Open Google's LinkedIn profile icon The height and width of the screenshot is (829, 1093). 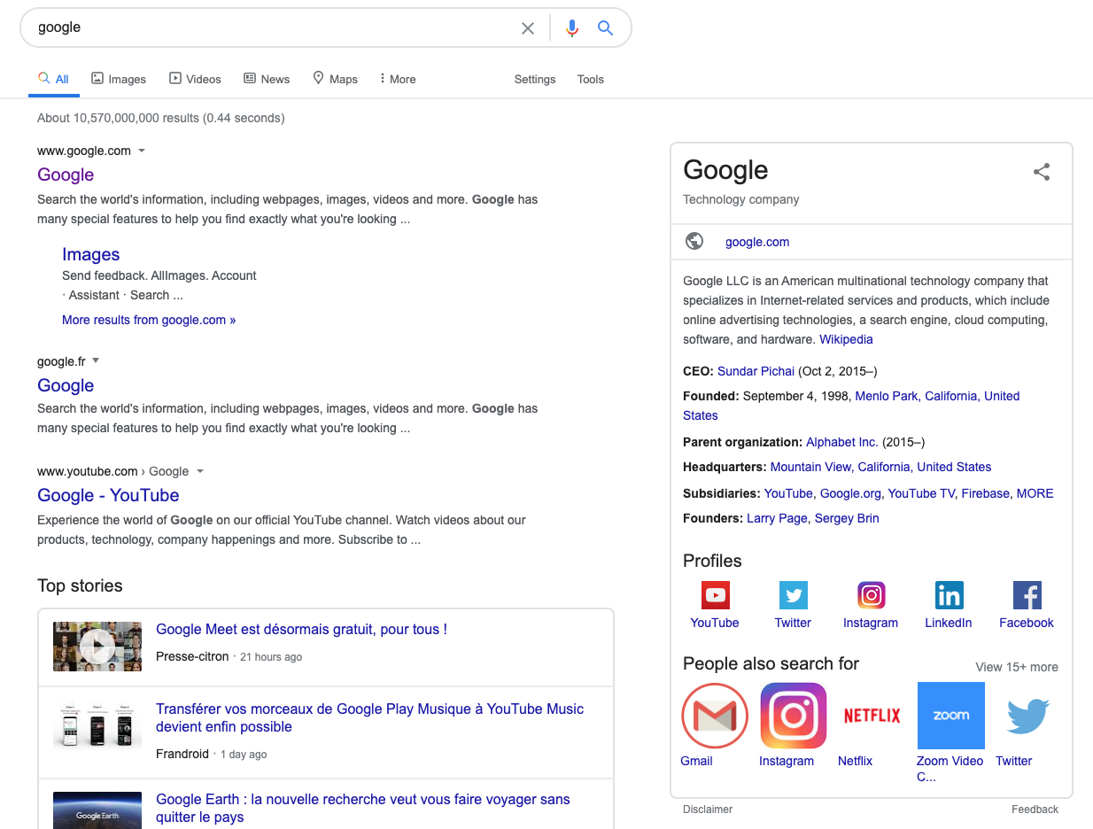point(949,595)
